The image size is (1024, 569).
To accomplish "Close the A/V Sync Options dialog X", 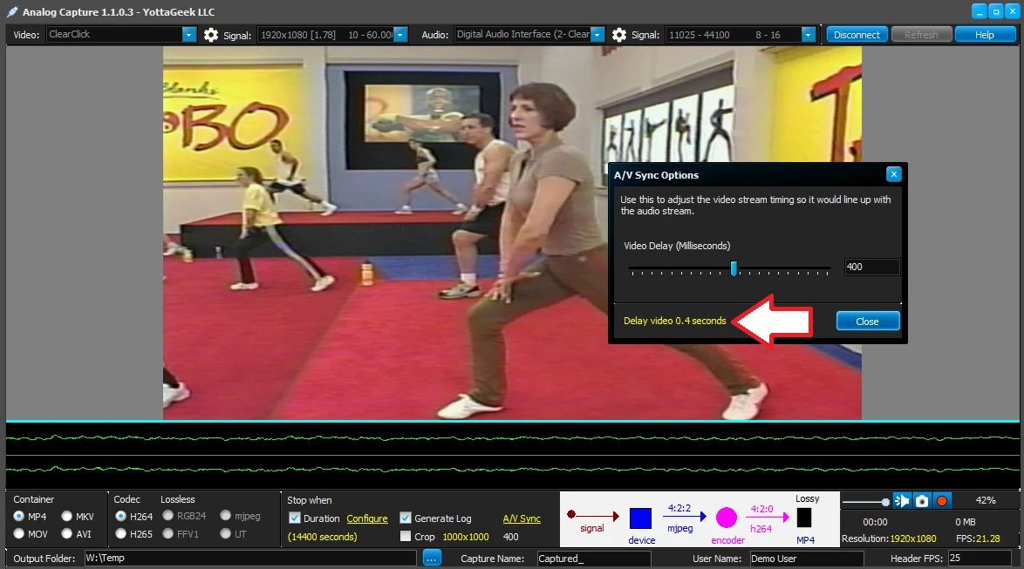I will tap(893, 174).
